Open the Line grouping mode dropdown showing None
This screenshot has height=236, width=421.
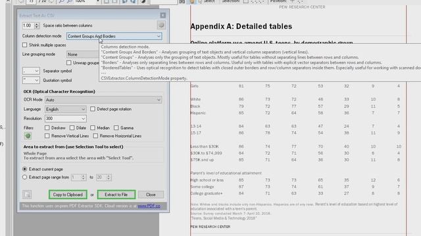click(83, 54)
